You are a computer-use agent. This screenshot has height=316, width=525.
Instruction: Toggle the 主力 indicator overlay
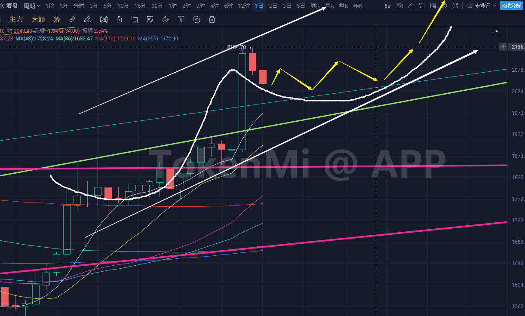tap(16, 19)
